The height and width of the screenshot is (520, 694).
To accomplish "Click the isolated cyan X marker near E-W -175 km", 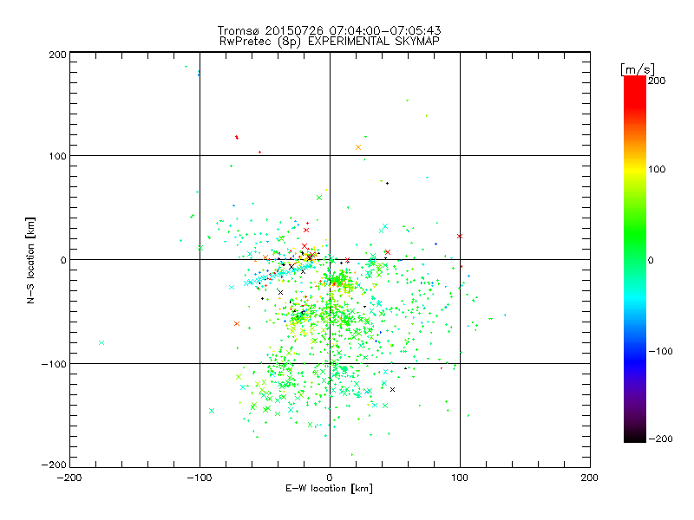I will (x=101, y=342).
